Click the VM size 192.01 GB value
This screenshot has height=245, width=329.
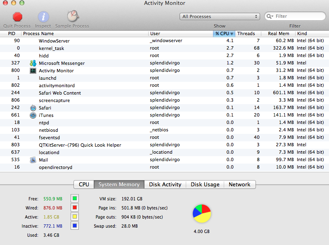(x=132, y=199)
